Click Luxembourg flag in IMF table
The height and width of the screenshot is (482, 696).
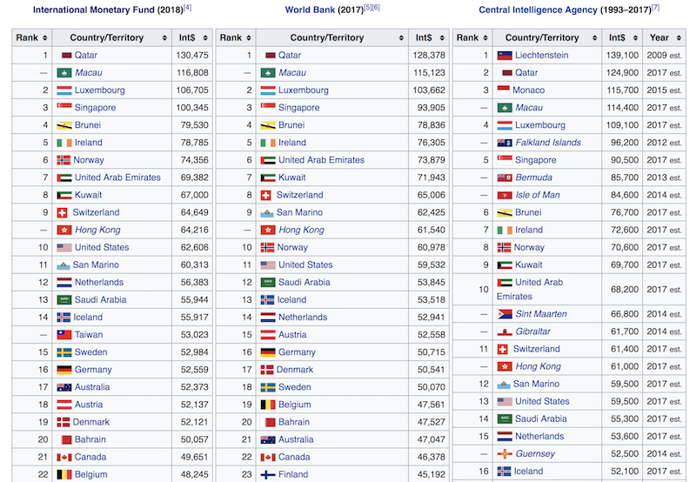coord(64,90)
